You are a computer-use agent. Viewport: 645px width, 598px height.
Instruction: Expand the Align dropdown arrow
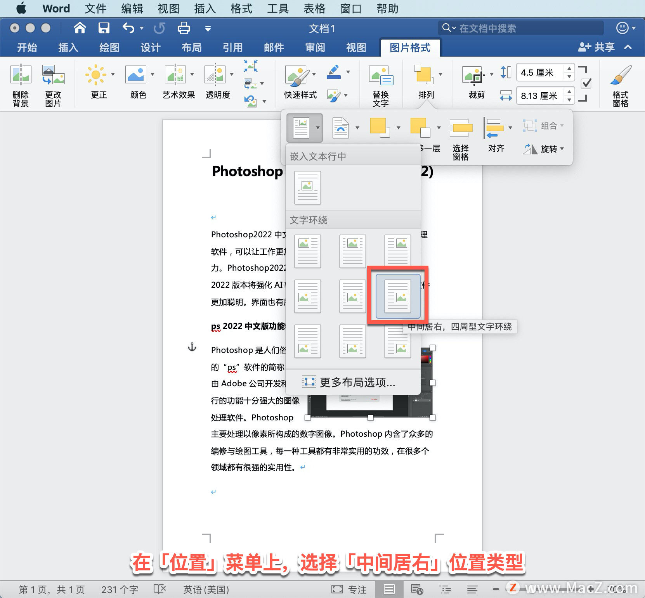510,128
